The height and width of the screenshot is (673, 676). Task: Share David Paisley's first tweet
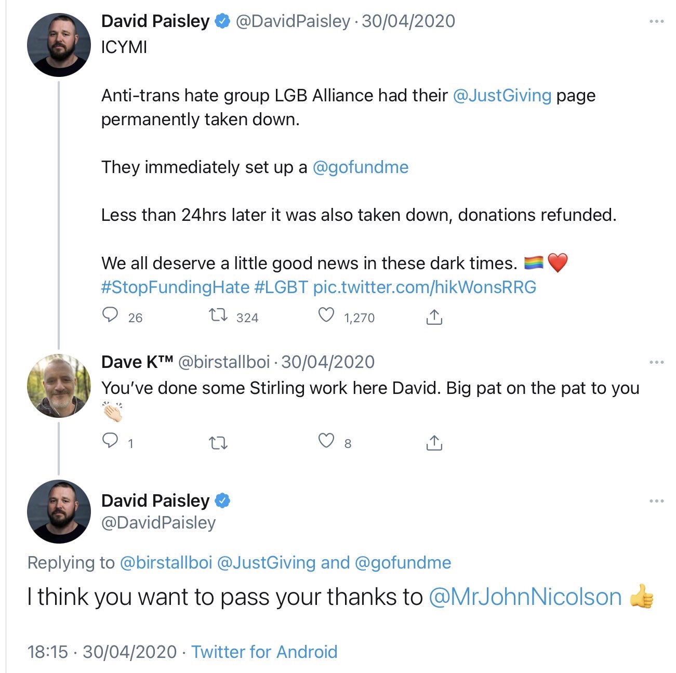[x=434, y=316]
